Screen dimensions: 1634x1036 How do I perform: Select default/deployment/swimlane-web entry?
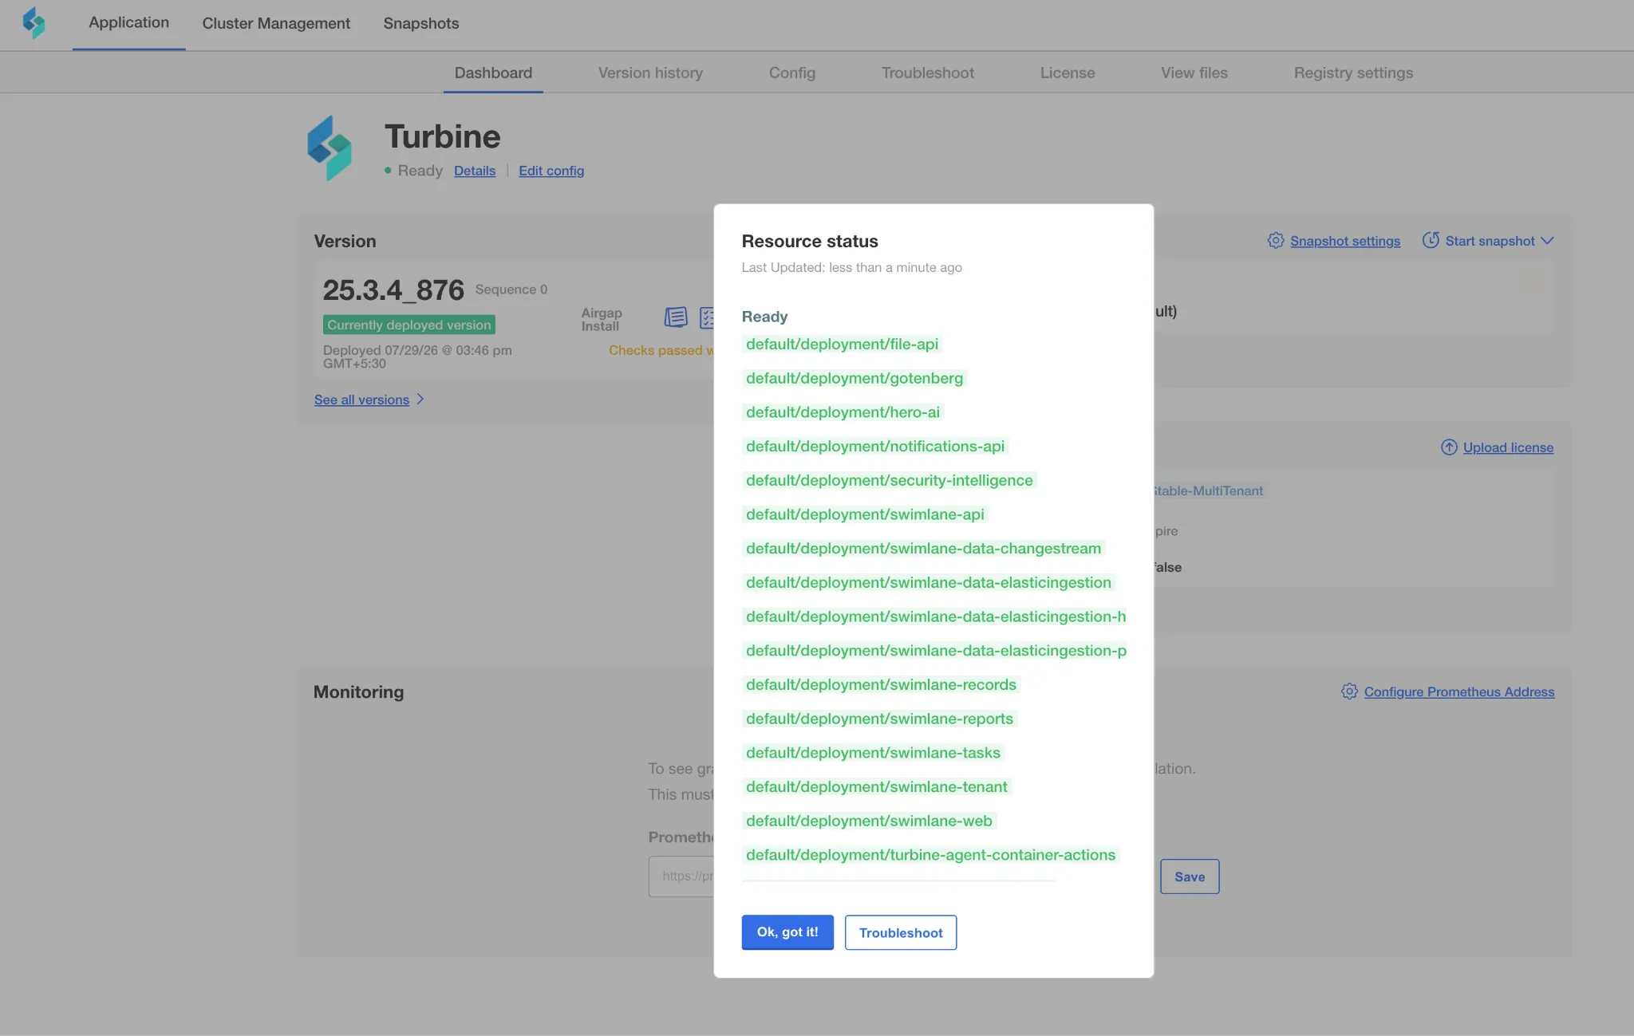[x=869, y=821]
